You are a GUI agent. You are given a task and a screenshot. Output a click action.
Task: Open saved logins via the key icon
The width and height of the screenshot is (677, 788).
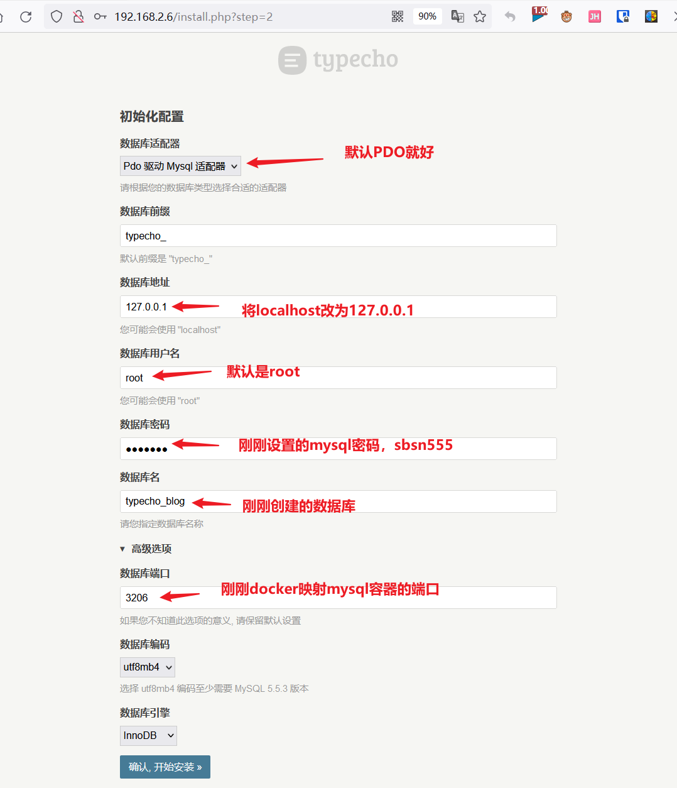click(99, 16)
